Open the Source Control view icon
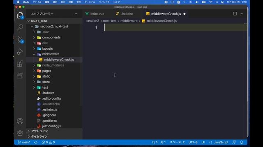This screenshot has width=263, height=147. pos(20,40)
